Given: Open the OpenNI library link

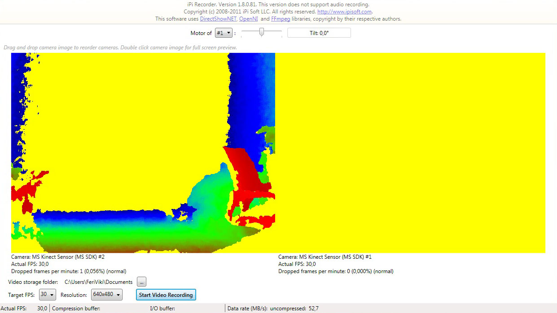Looking at the screenshot, I should click(x=248, y=19).
